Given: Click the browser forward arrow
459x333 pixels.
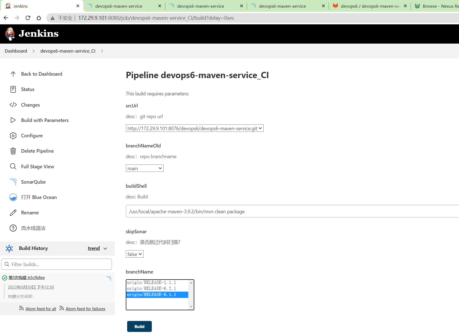Looking at the screenshot, I should 17,18.
